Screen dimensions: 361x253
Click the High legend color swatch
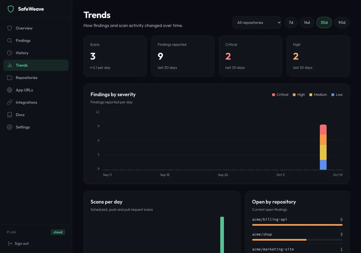[x=294, y=95]
